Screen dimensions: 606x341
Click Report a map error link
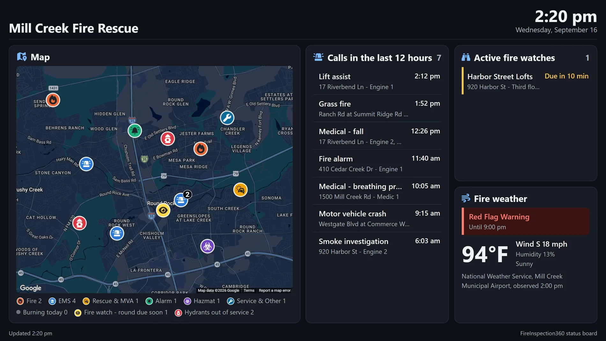(x=275, y=291)
